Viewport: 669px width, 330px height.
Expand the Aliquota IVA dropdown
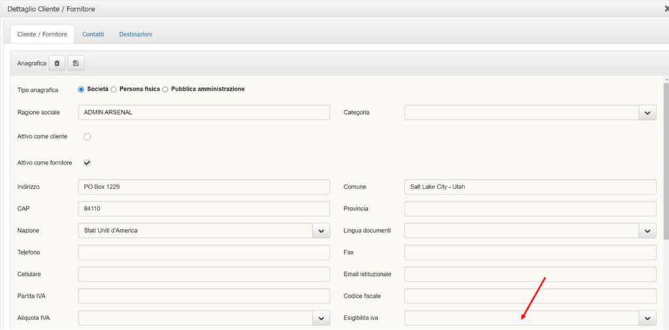tap(321, 318)
